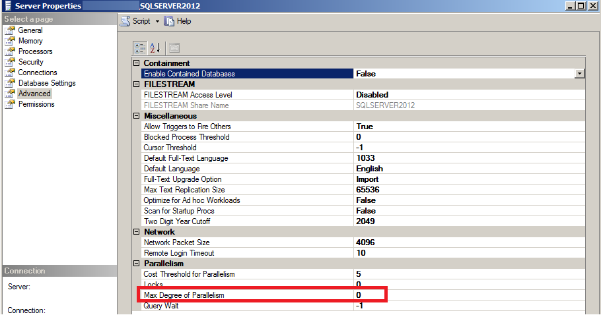Select the Network Packet Size value field

pos(462,243)
